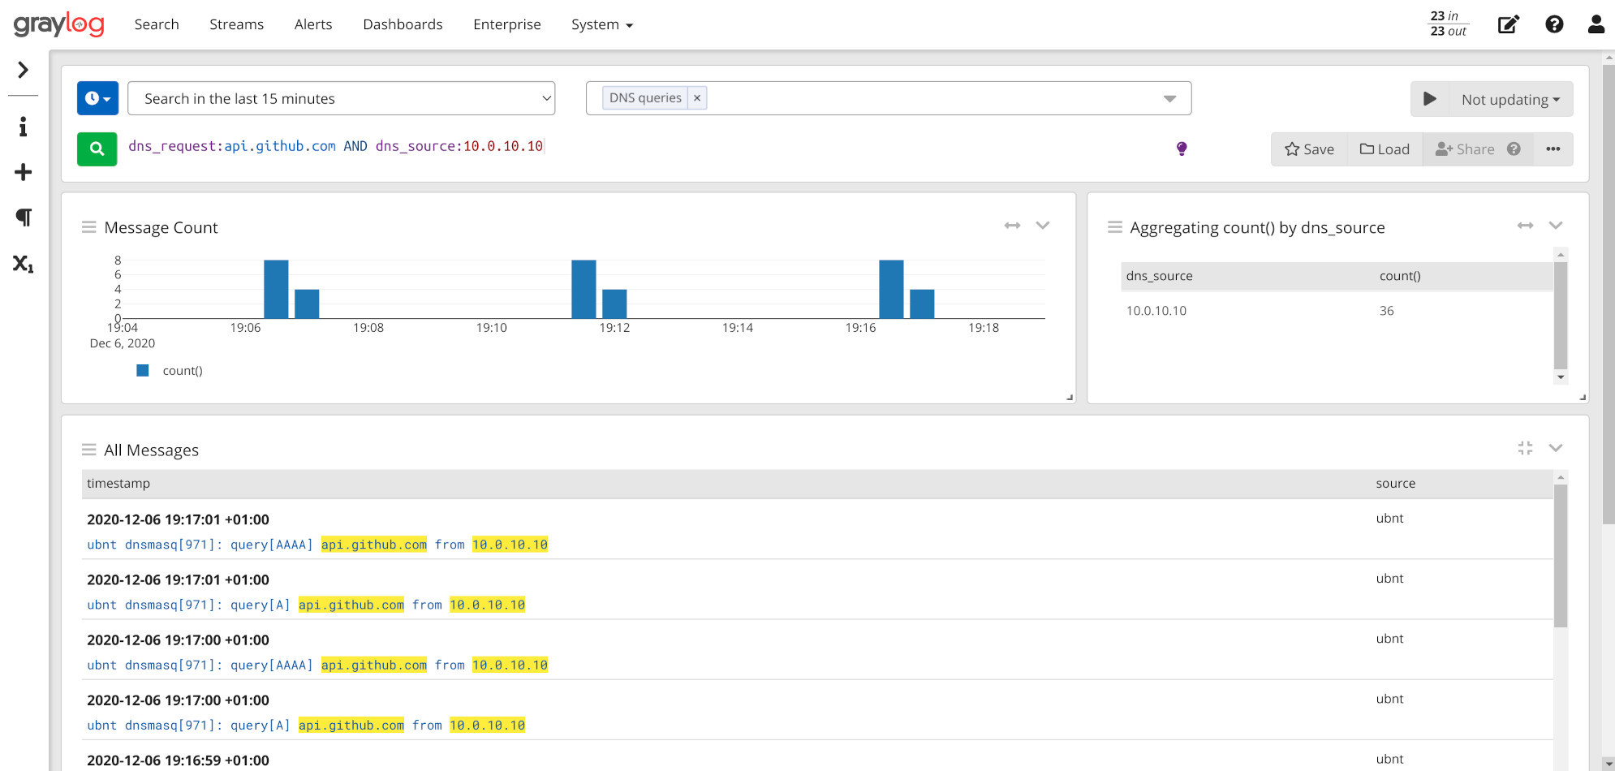The width and height of the screenshot is (1615, 771).
Task: Click the source column header in All Messages
Action: [x=1395, y=484]
